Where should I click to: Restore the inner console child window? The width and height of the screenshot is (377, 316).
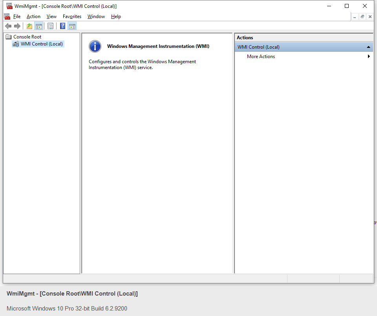pos(362,17)
